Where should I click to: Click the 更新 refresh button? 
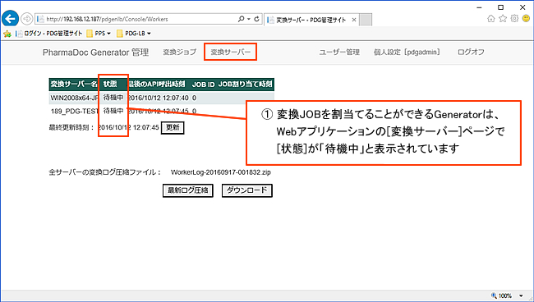tap(173, 127)
